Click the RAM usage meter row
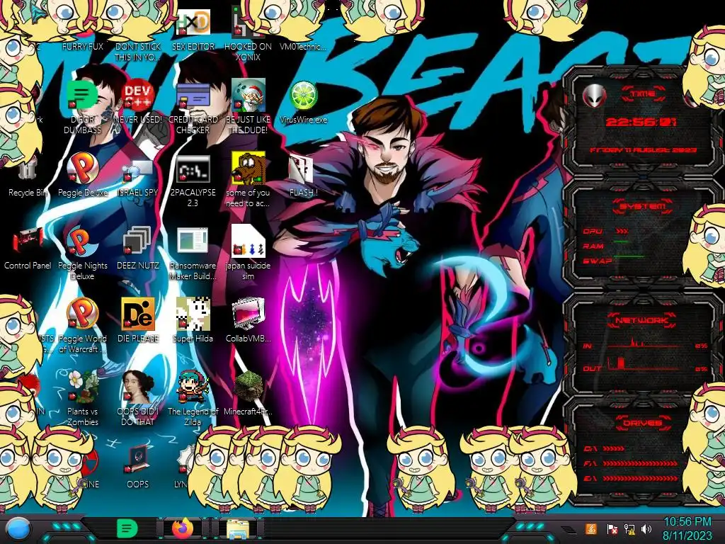Image resolution: width=725 pixels, height=544 pixels. tap(606, 246)
